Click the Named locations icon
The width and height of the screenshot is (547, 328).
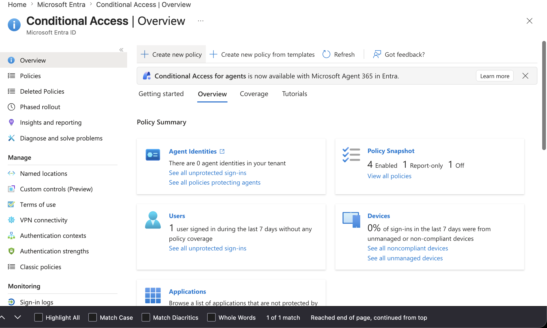pyautogui.click(x=11, y=173)
